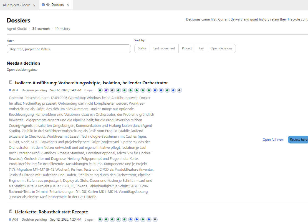Click the green dot between blue dots, Isolierte Ausführung row
Viewport: 308px width, 222px height.
coord(167,90)
